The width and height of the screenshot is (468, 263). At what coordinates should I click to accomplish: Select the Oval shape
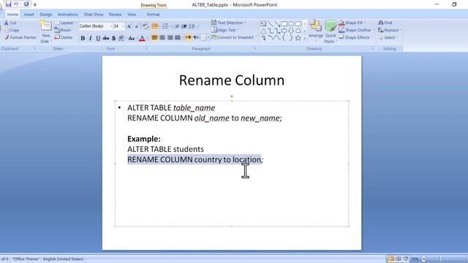[x=291, y=23]
